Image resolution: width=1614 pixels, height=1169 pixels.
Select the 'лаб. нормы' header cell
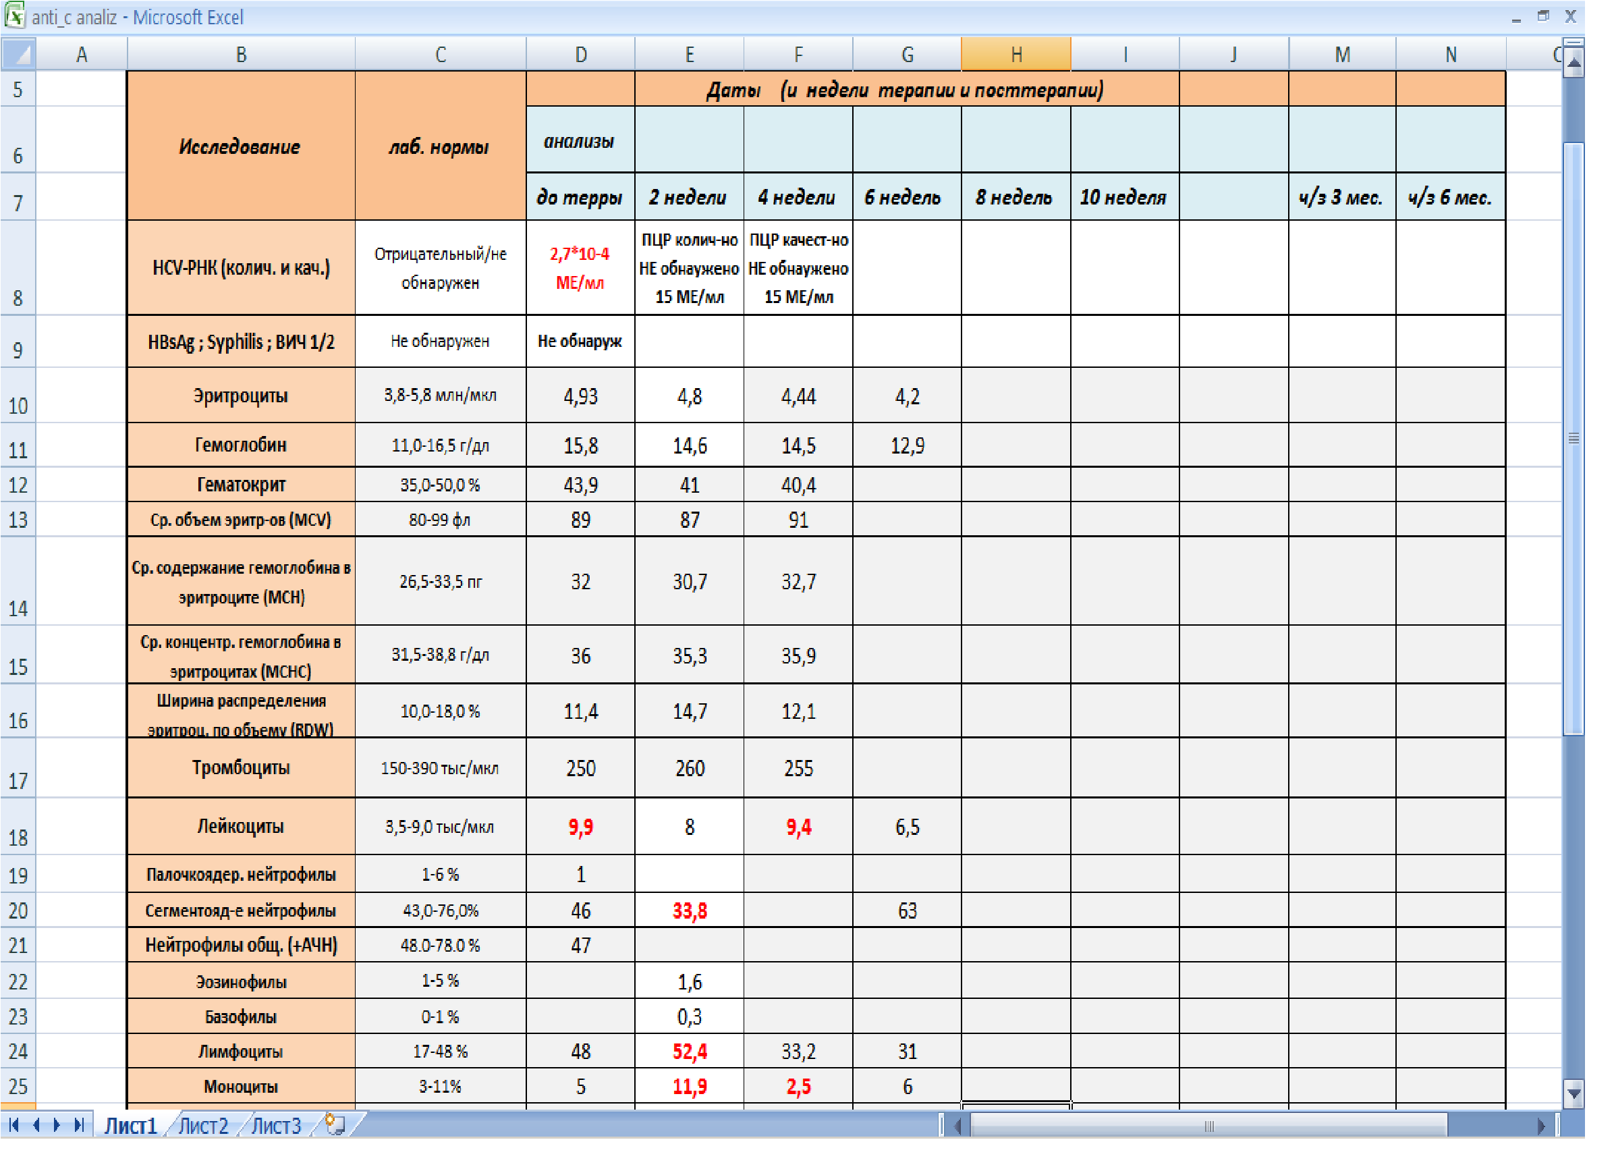(x=441, y=146)
